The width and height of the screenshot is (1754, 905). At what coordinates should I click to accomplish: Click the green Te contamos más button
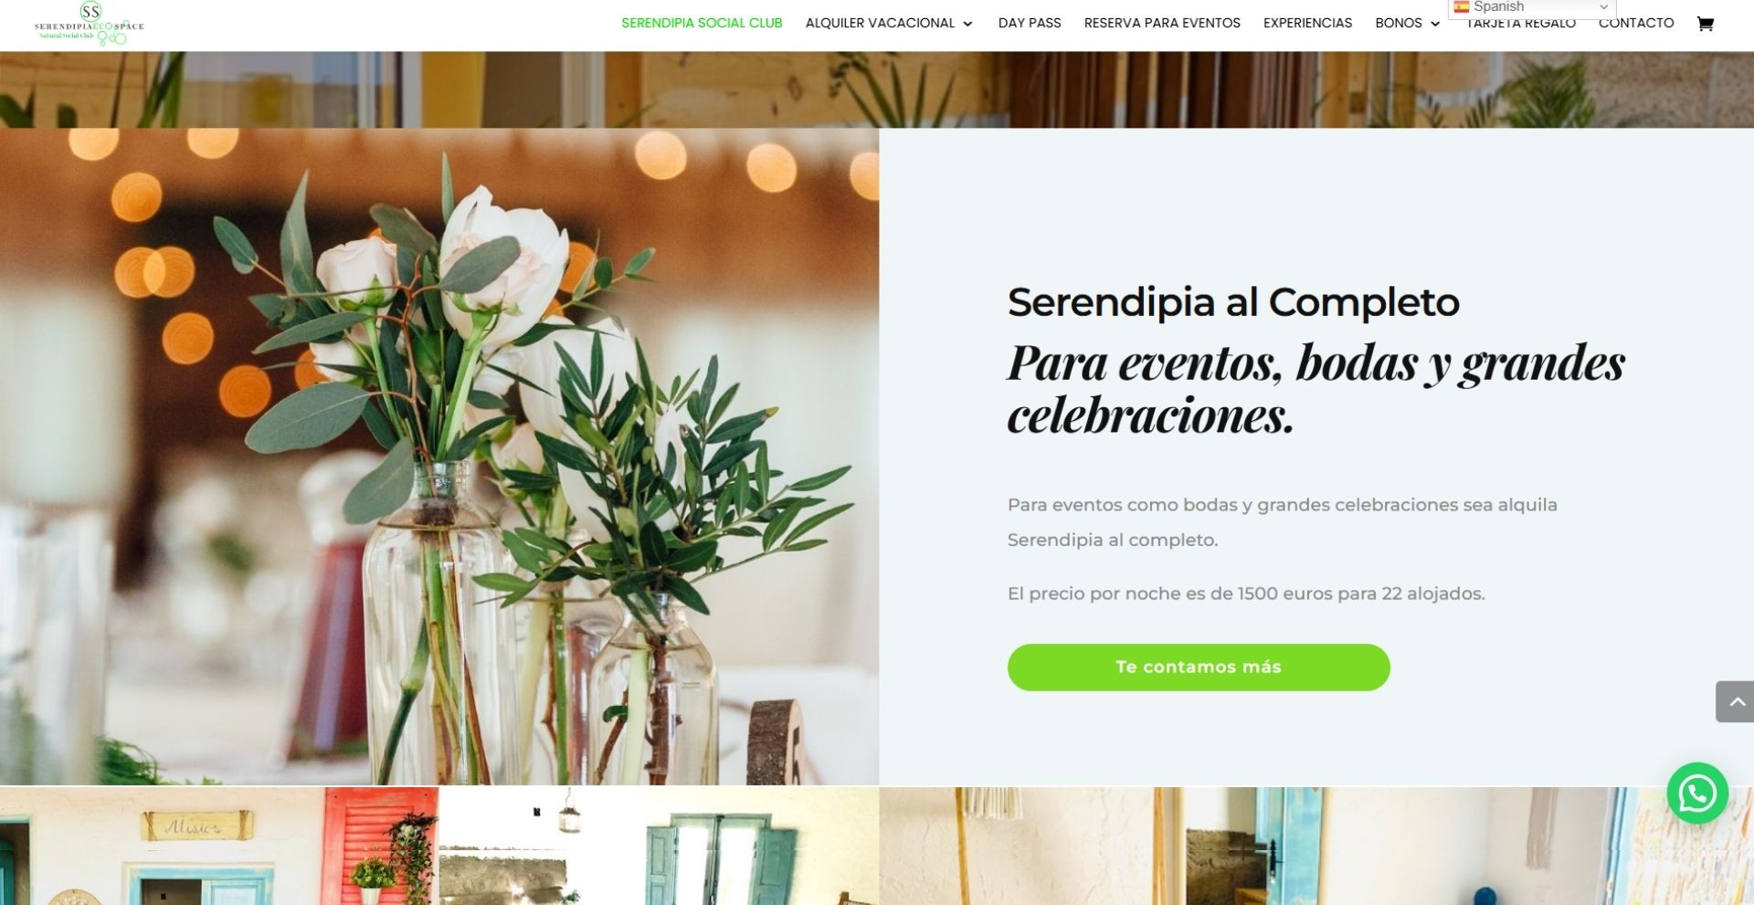tap(1199, 668)
